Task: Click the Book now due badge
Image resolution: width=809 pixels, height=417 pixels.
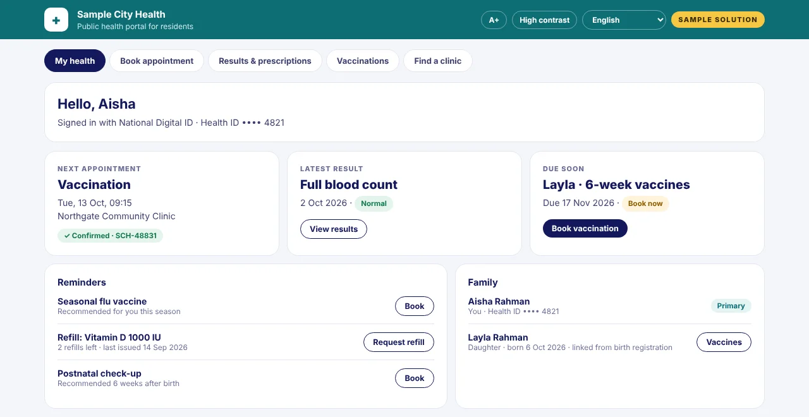Action: pyautogui.click(x=645, y=203)
